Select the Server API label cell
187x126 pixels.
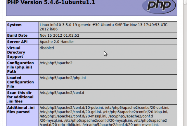pos(22,42)
